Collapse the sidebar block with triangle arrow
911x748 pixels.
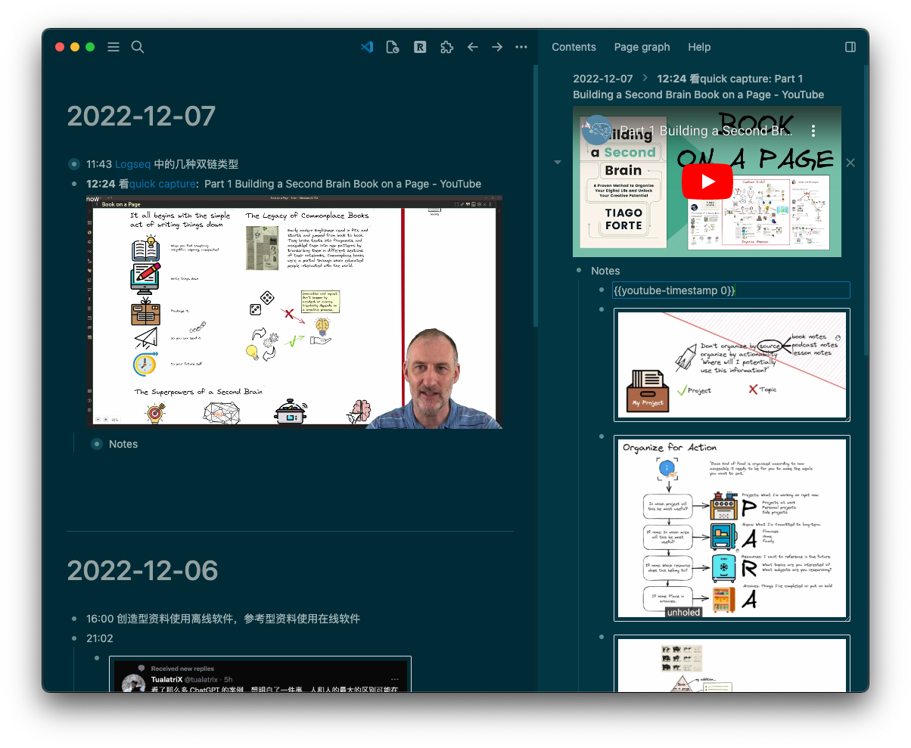558,162
